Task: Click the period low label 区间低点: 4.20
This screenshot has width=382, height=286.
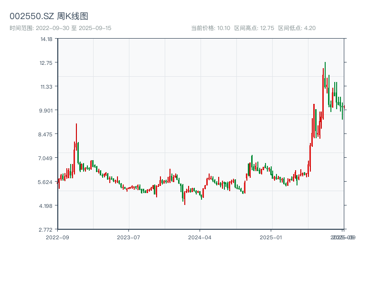Action: (297, 28)
